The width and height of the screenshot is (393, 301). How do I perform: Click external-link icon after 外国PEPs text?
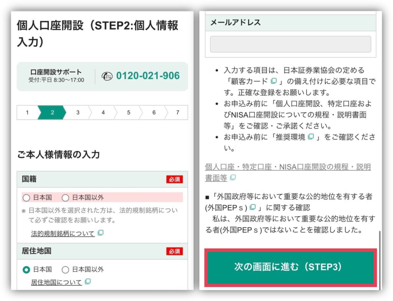pyautogui.click(x=252, y=207)
